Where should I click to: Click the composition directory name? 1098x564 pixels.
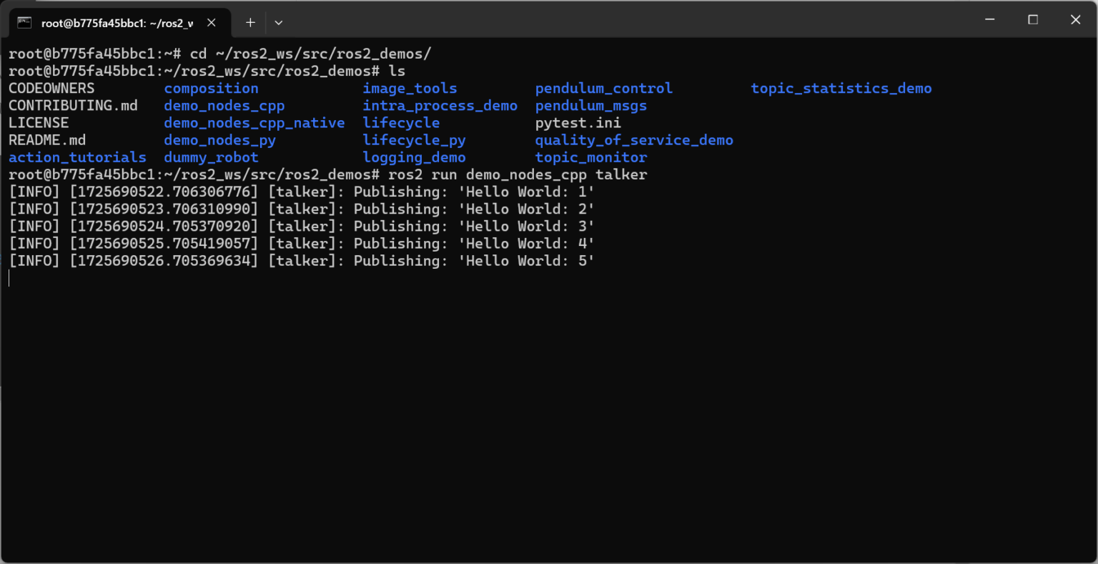[211, 89]
